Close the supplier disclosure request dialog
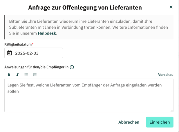The height and width of the screenshot is (132, 179). coord(171,7)
